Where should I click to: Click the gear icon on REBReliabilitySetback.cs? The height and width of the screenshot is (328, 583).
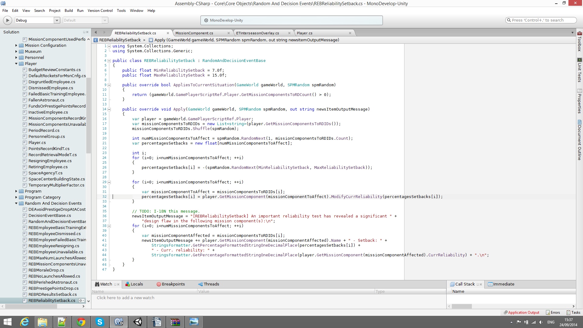(81, 300)
